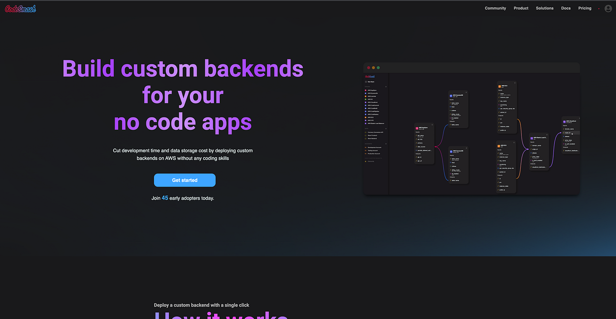
Task: Collapse the AWS AppSync node on the canvas
Action: 433,124
